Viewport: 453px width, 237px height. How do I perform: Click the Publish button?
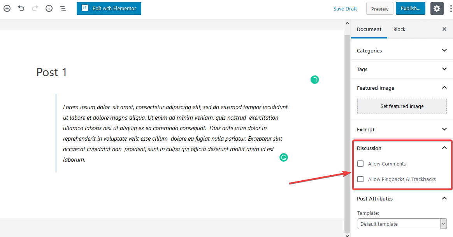coord(410,9)
